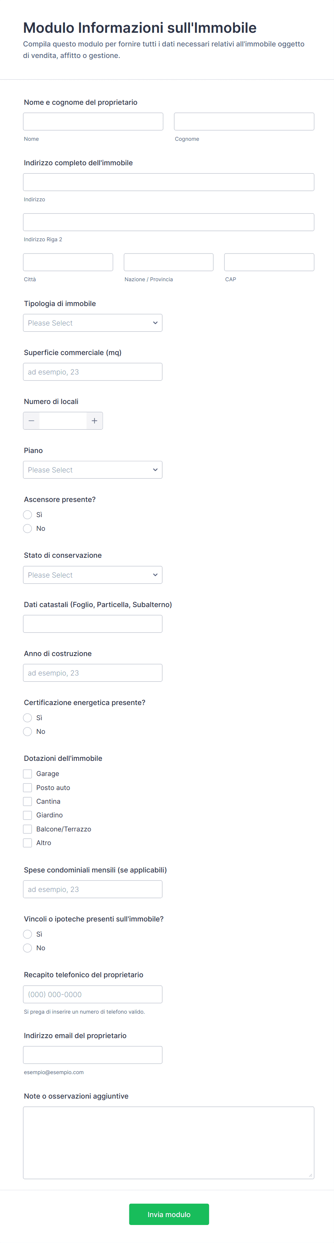Increase the Numero di locali value
Viewport: 334px width, 1243px height.
[x=94, y=421]
